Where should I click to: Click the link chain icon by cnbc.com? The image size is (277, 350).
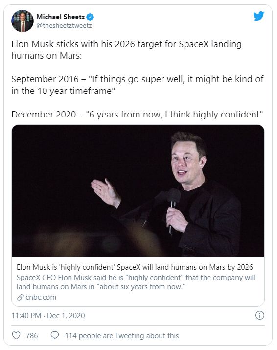point(21,297)
